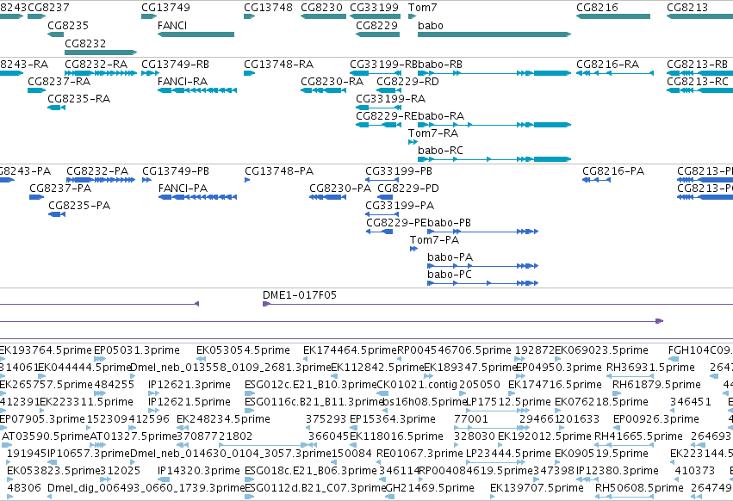Screen dimensions: 733x501
Task: Click the CG13748-PA protein label
Action: click(x=279, y=171)
